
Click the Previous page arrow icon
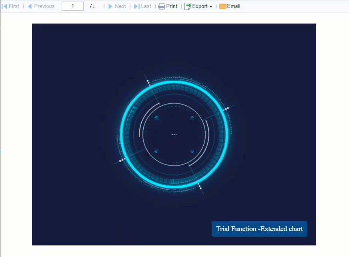coord(30,6)
